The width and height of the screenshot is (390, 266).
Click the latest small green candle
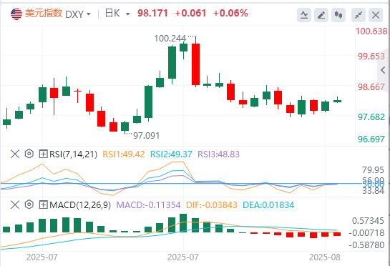[338, 101]
